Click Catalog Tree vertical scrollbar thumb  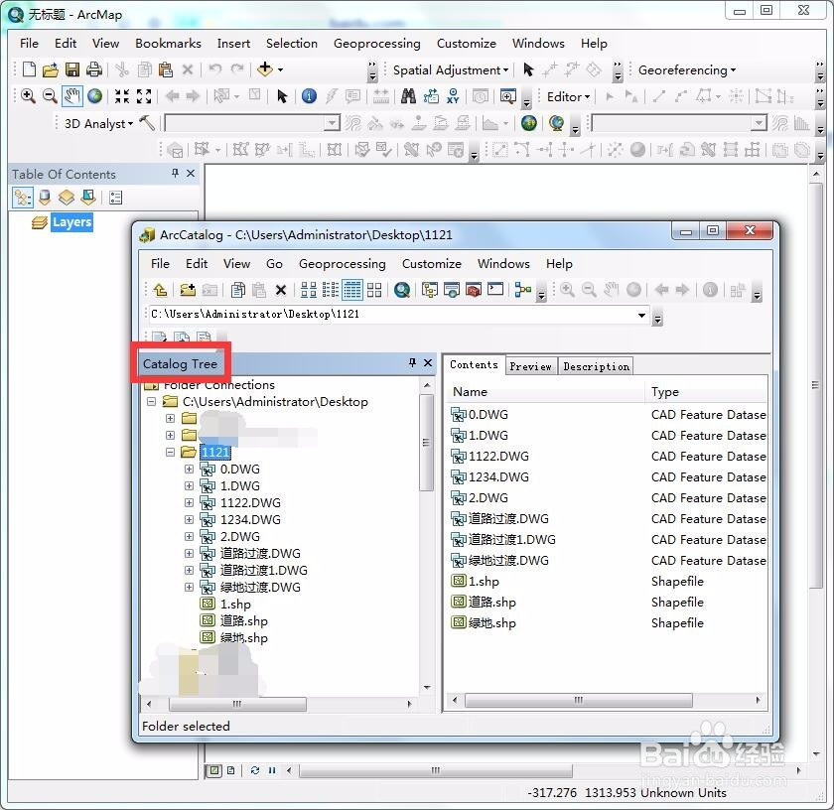coord(426,443)
